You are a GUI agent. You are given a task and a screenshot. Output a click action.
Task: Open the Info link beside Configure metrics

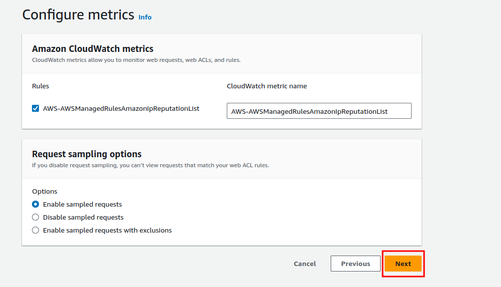pyautogui.click(x=145, y=17)
